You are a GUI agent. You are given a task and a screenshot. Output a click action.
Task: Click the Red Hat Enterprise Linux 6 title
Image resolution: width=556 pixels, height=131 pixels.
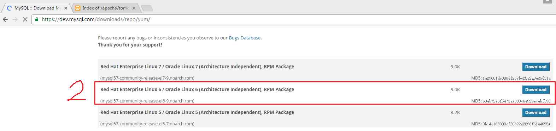[197, 89]
